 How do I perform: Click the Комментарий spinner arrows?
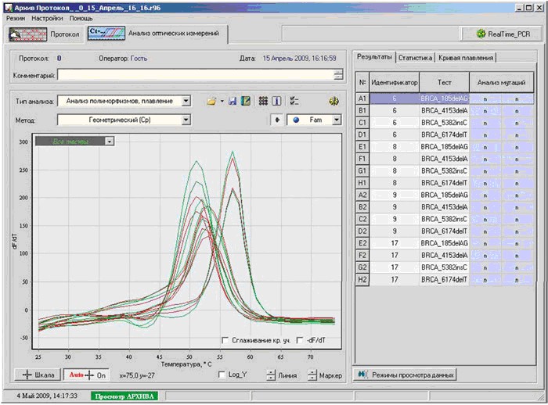[338, 75]
